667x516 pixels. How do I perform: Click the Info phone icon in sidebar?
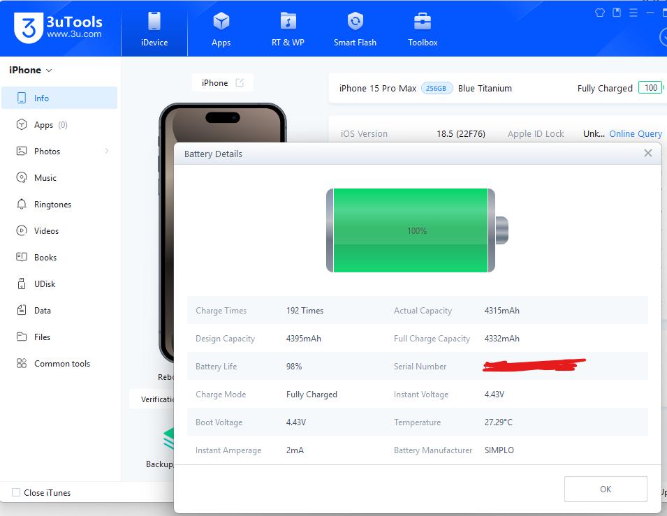point(21,98)
